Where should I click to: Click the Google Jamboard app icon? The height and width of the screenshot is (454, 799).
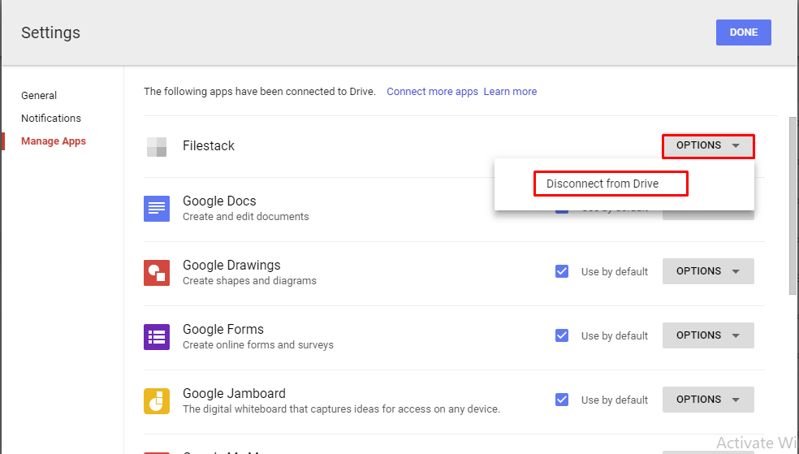tap(157, 401)
